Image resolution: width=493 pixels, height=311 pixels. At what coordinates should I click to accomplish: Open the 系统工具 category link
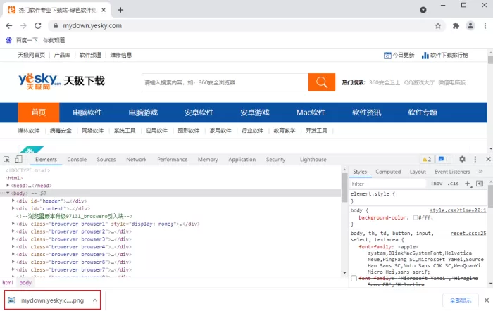[x=125, y=131]
